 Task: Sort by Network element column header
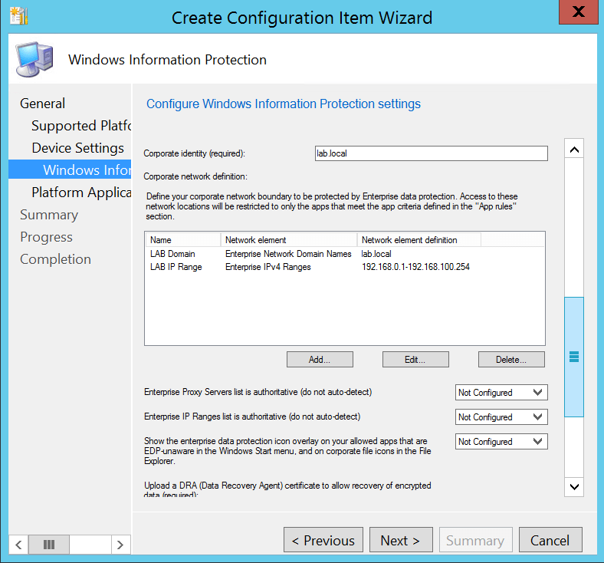pyautogui.click(x=289, y=239)
